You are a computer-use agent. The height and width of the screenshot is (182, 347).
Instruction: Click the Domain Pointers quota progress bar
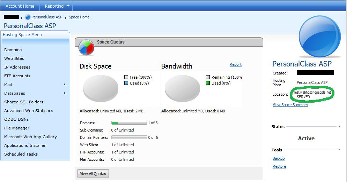(129, 137)
